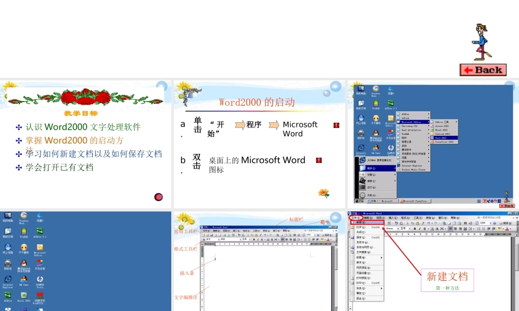Screen dimensions: 519x311
Task: Open 五号 font size dropdown in Word toolbar
Action: coord(409,229)
